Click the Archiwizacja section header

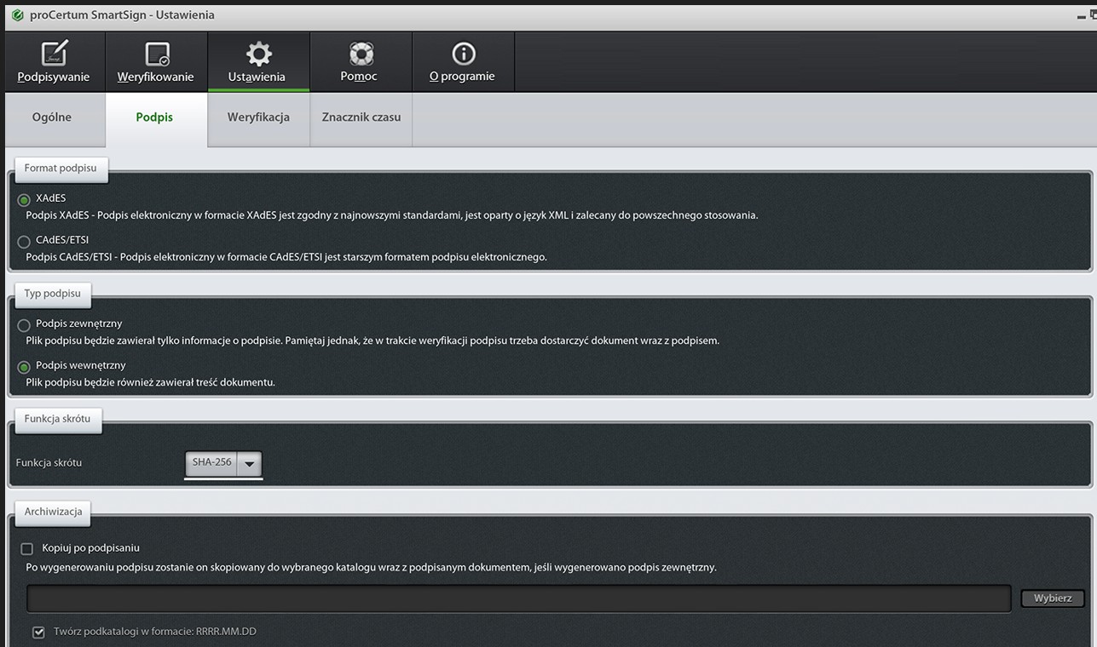click(53, 512)
